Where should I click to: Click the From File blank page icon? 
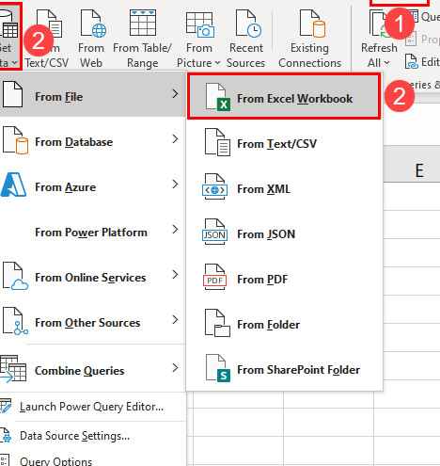12,94
